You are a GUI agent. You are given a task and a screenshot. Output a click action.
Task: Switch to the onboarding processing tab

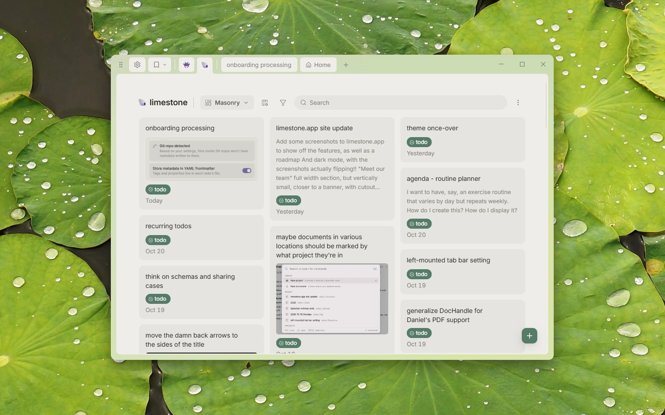pos(259,65)
